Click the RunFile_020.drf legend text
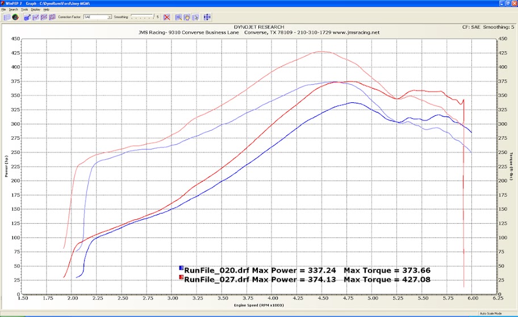This screenshot has height=317, width=518. (217, 270)
